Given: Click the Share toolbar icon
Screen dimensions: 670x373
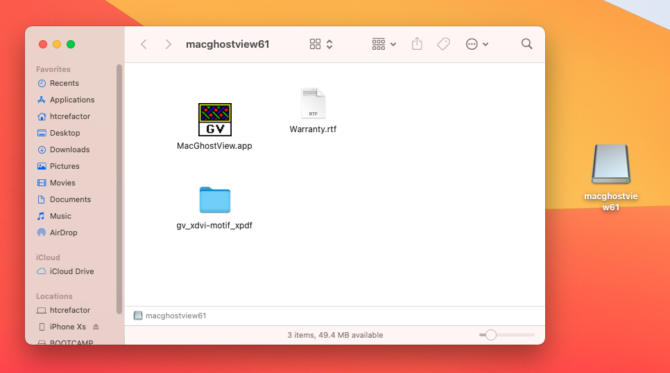Looking at the screenshot, I should [x=417, y=44].
